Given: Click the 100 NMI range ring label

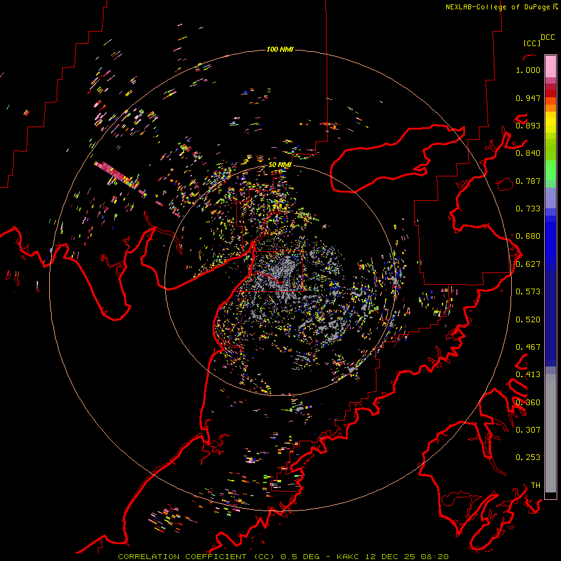Looking at the screenshot, I should (x=280, y=49).
